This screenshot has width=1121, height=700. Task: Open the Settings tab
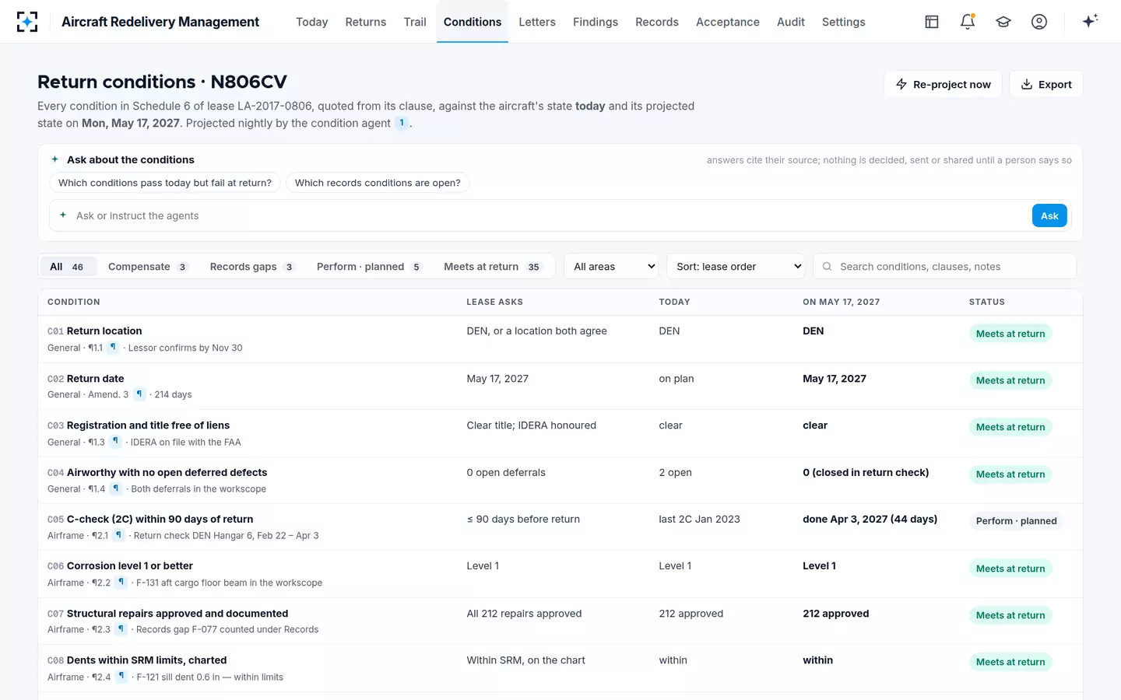tap(844, 22)
